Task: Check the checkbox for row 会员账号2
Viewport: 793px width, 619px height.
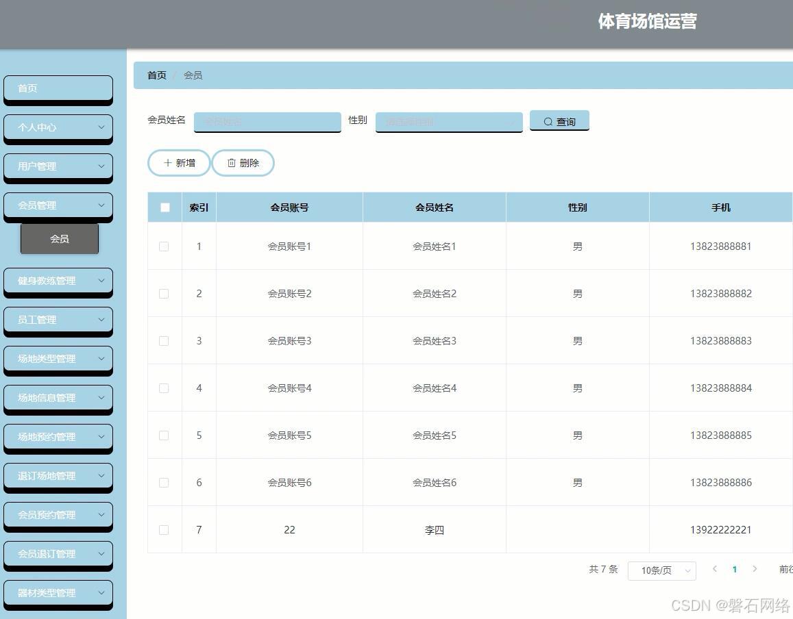Action: [x=164, y=294]
